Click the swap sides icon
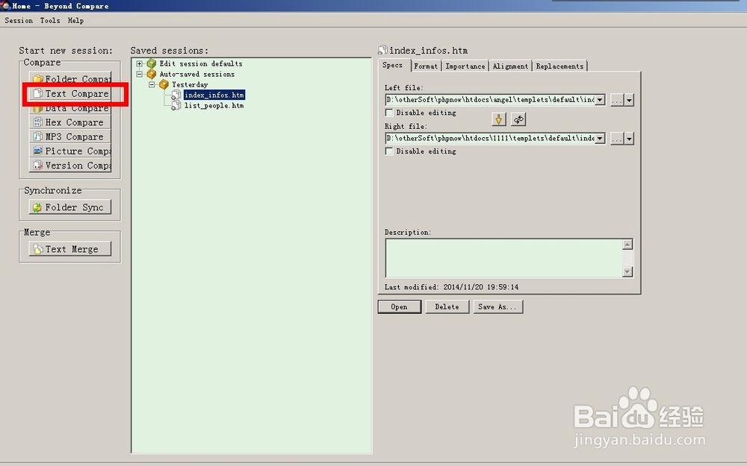Viewport: 747px width, 466px height. pos(518,119)
